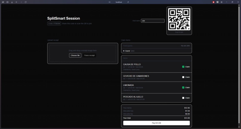Restore the browser window size
Screen dimensions: 241x129
(x=232, y=2)
